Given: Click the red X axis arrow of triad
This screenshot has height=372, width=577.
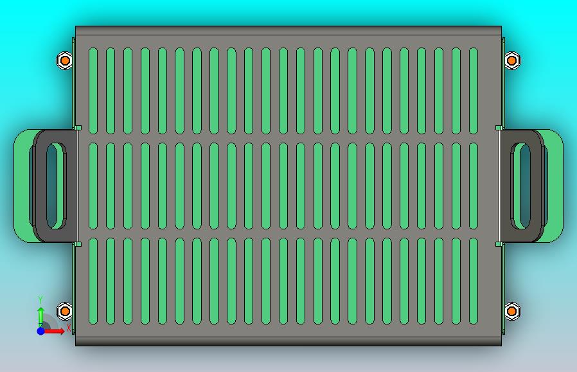Looking at the screenshot, I should pos(55,331).
